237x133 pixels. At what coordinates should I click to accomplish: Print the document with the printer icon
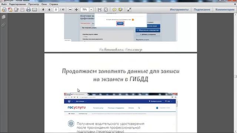coord(29,10)
